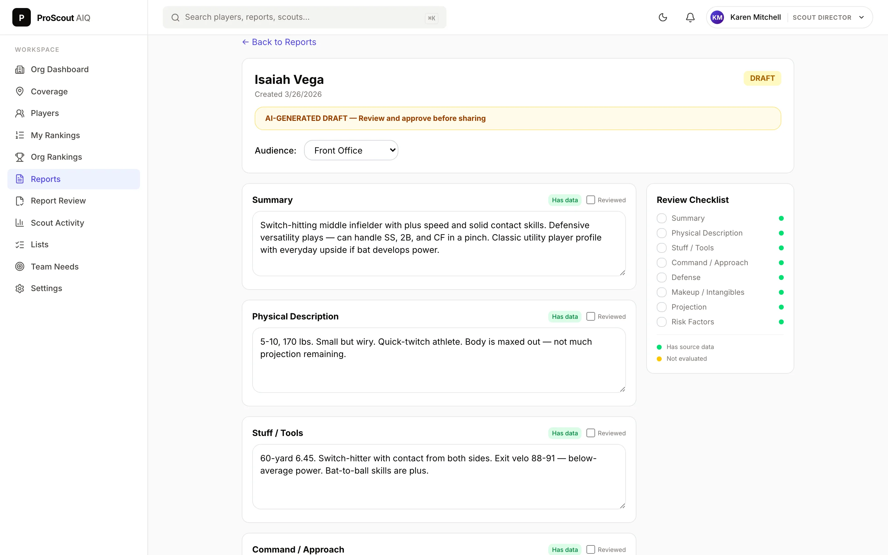This screenshot has width=888, height=555.
Task: Click Physical Description Has data badge
Action: click(x=565, y=316)
